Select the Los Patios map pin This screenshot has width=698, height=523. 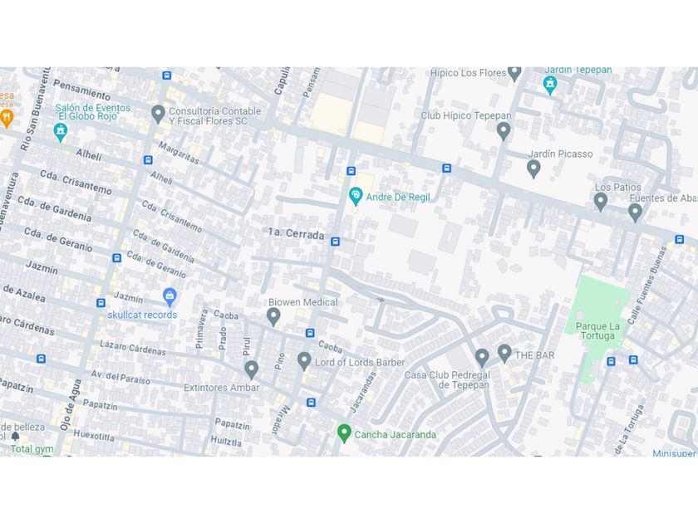pos(601,202)
